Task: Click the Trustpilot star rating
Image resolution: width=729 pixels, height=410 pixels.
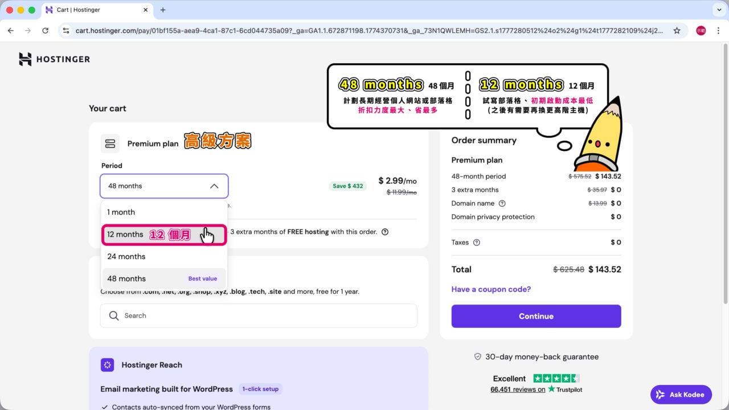Action: tap(556, 379)
